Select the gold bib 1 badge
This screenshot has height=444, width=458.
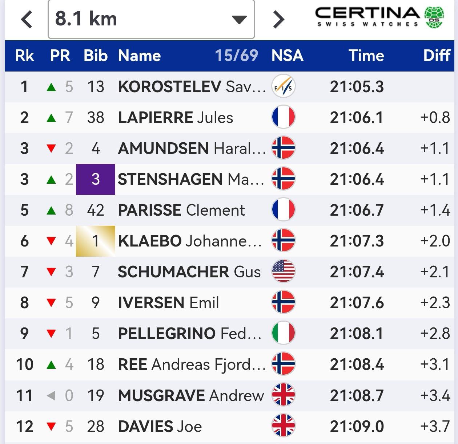96,241
